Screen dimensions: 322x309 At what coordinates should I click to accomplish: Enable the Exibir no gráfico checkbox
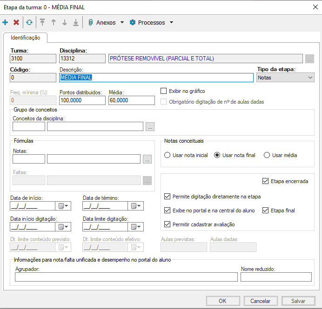click(164, 91)
